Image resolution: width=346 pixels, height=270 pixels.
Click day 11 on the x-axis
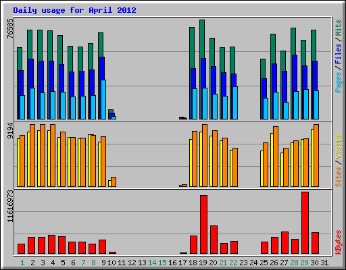click(122, 263)
